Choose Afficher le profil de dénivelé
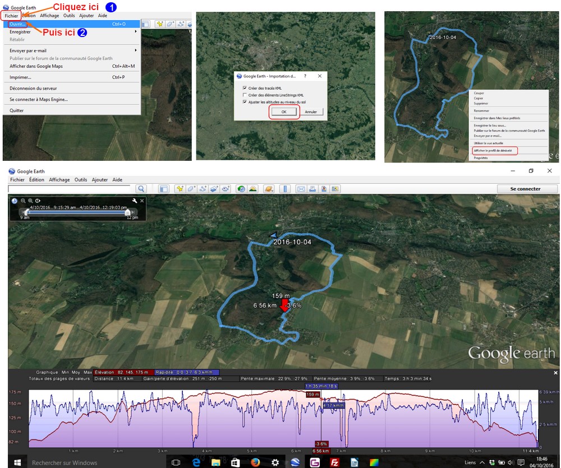Image resolution: width=561 pixels, height=468 pixels. coord(493,151)
